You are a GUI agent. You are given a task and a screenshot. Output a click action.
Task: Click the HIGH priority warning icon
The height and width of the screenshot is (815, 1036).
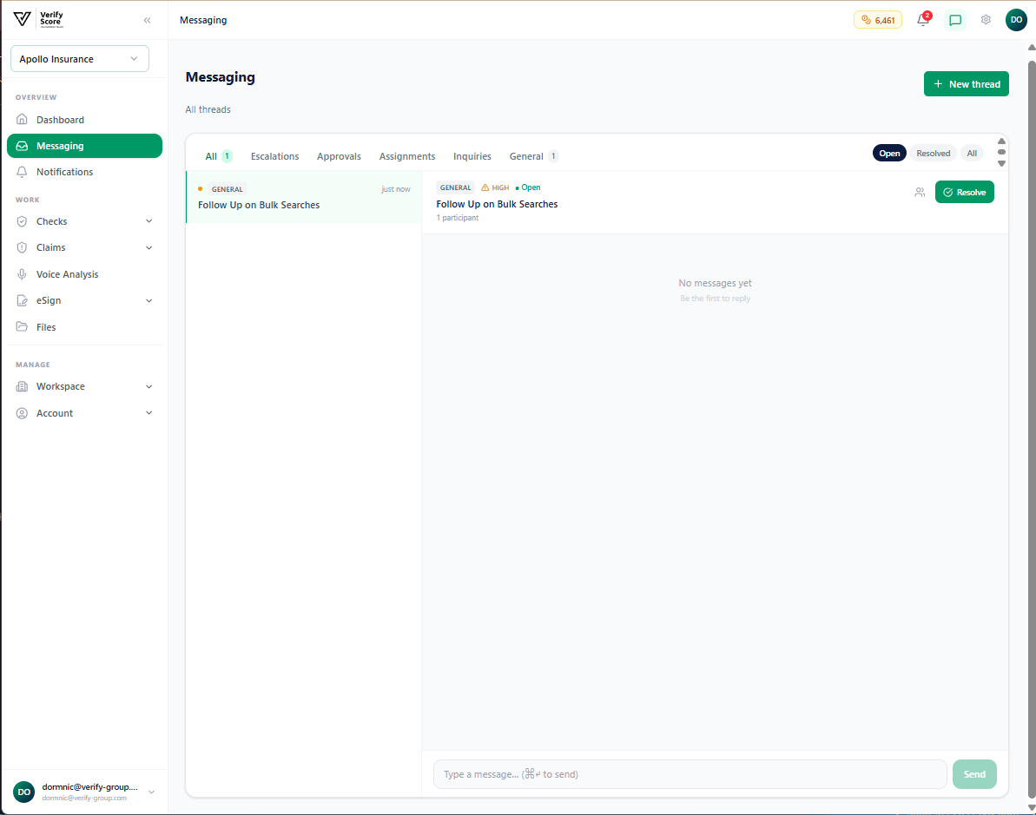[x=485, y=187]
